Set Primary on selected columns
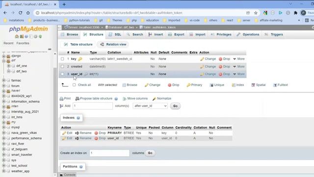314x177 pixels. tap(194, 85)
